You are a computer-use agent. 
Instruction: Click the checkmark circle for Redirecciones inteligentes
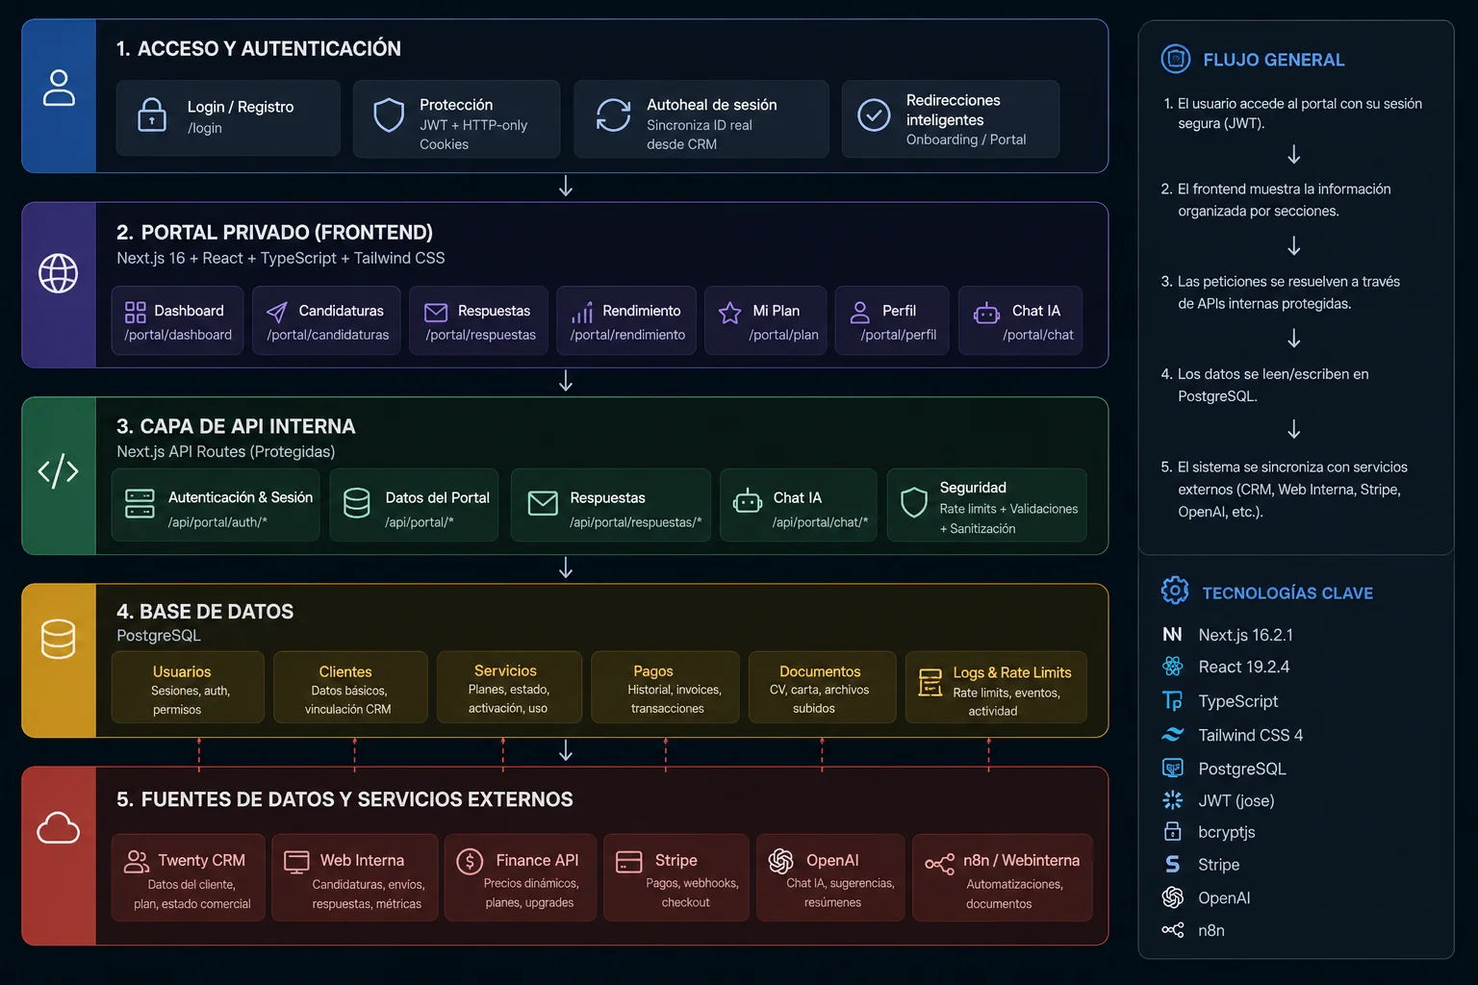874,115
